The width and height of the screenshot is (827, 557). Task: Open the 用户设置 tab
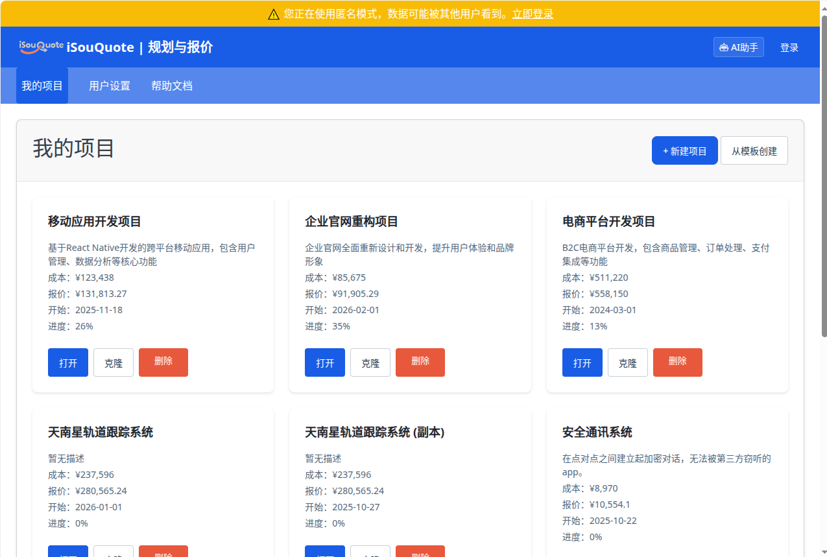pyautogui.click(x=110, y=86)
